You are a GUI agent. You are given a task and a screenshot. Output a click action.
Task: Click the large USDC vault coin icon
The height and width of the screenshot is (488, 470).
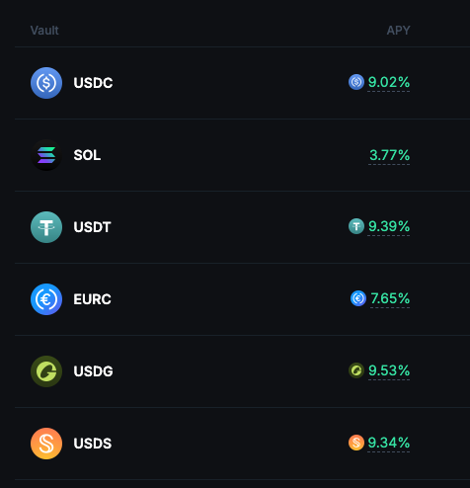(46, 83)
